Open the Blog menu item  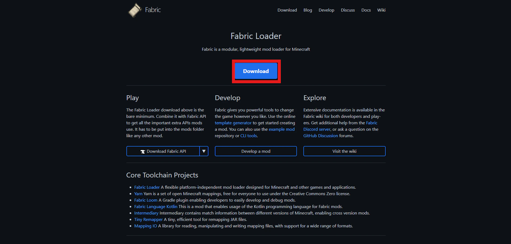coord(308,10)
